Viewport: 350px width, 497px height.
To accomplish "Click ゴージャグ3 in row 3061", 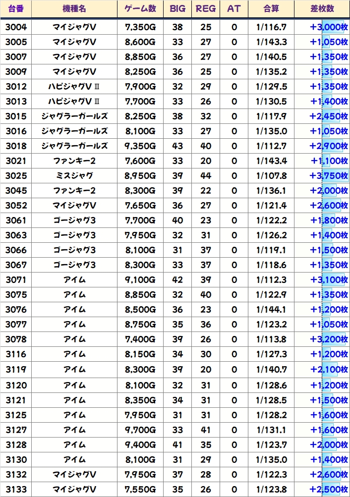I will tap(74, 221).
